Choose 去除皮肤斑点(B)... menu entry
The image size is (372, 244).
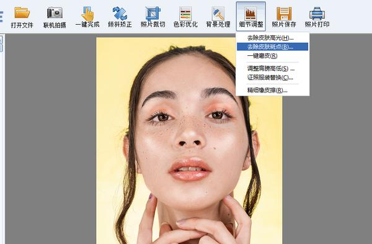pos(273,47)
